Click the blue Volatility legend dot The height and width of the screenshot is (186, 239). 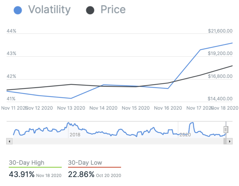(x=17, y=10)
